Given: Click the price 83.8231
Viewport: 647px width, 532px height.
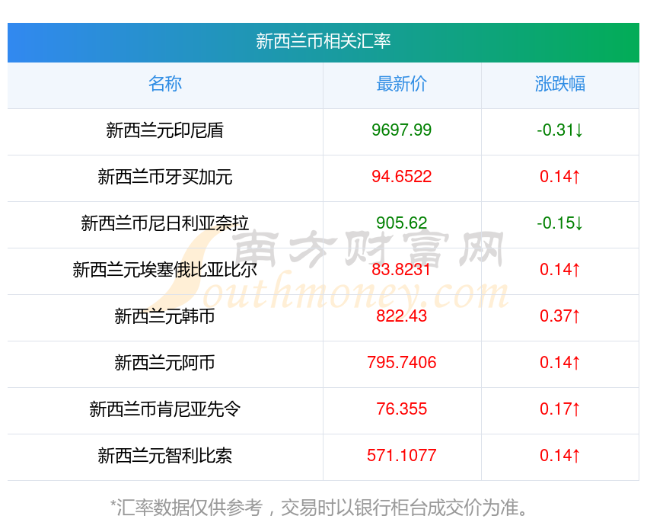Looking at the screenshot, I should coord(401,270).
